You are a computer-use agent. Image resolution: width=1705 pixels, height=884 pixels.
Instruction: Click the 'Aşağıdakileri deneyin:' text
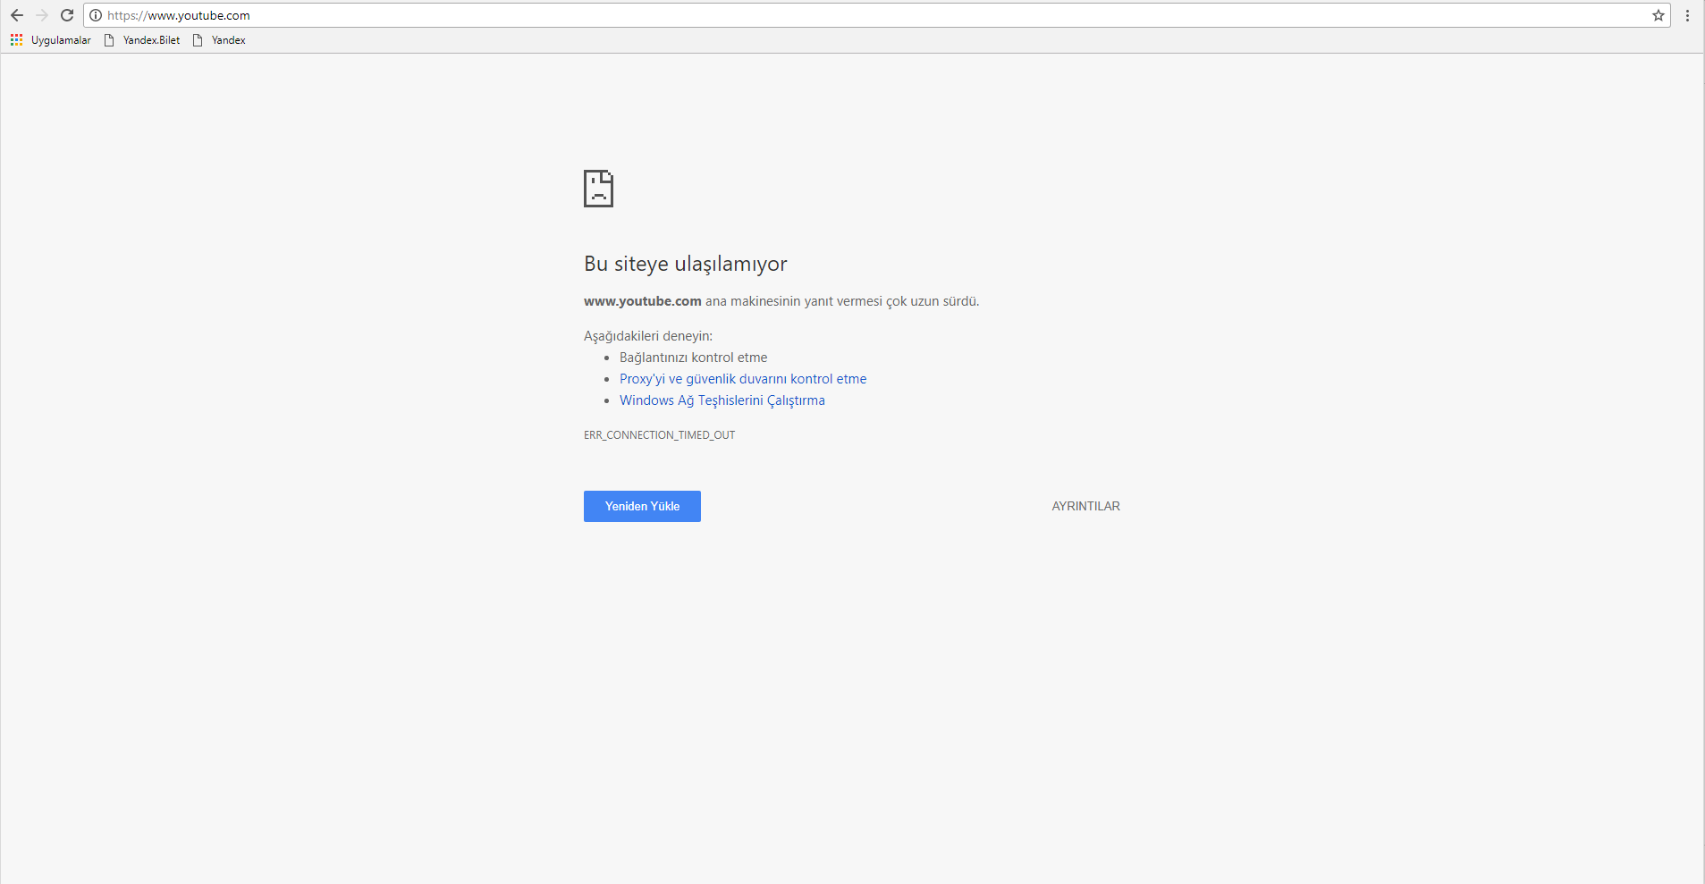[x=647, y=336]
